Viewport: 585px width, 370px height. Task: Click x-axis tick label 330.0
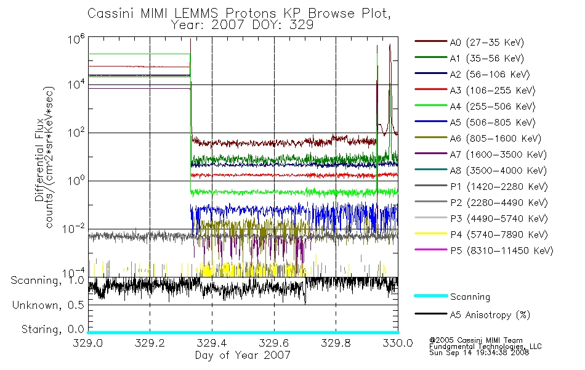(398, 343)
